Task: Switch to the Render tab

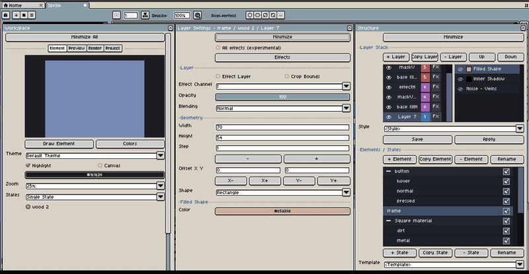Action: click(95, 48)
